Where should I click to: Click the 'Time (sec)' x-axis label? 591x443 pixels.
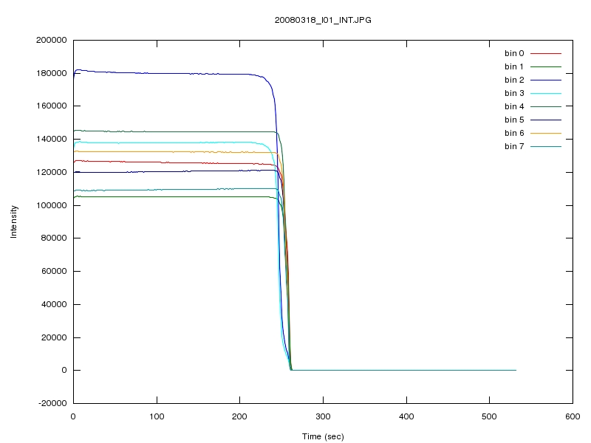click(x=323, y=436)
